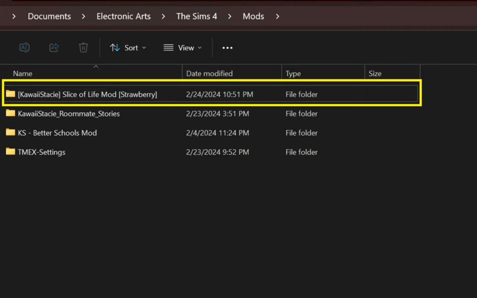This screenshot has width=477, height=298.
Task: Click File folder type in TMEX-Settings row
Action: pos(302,152)
